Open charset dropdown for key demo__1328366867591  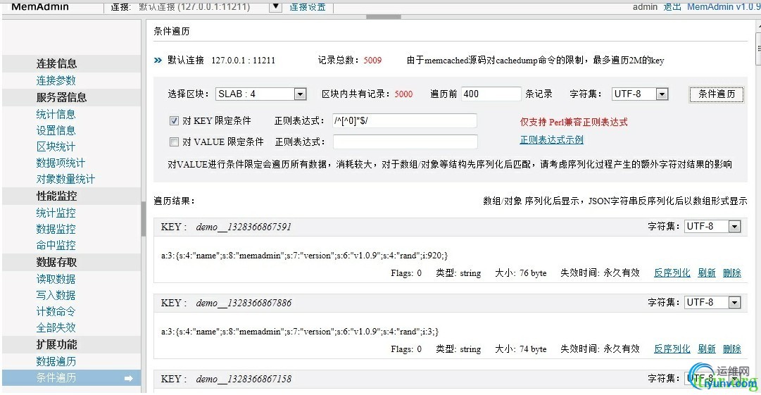click(x=712, y=226)
